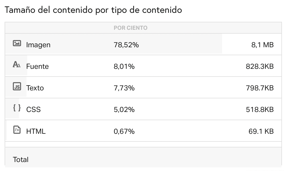The height and width of the screenshot is (171, 284).
Task: Select the Fuente row label
Action: tap(37, 66)
